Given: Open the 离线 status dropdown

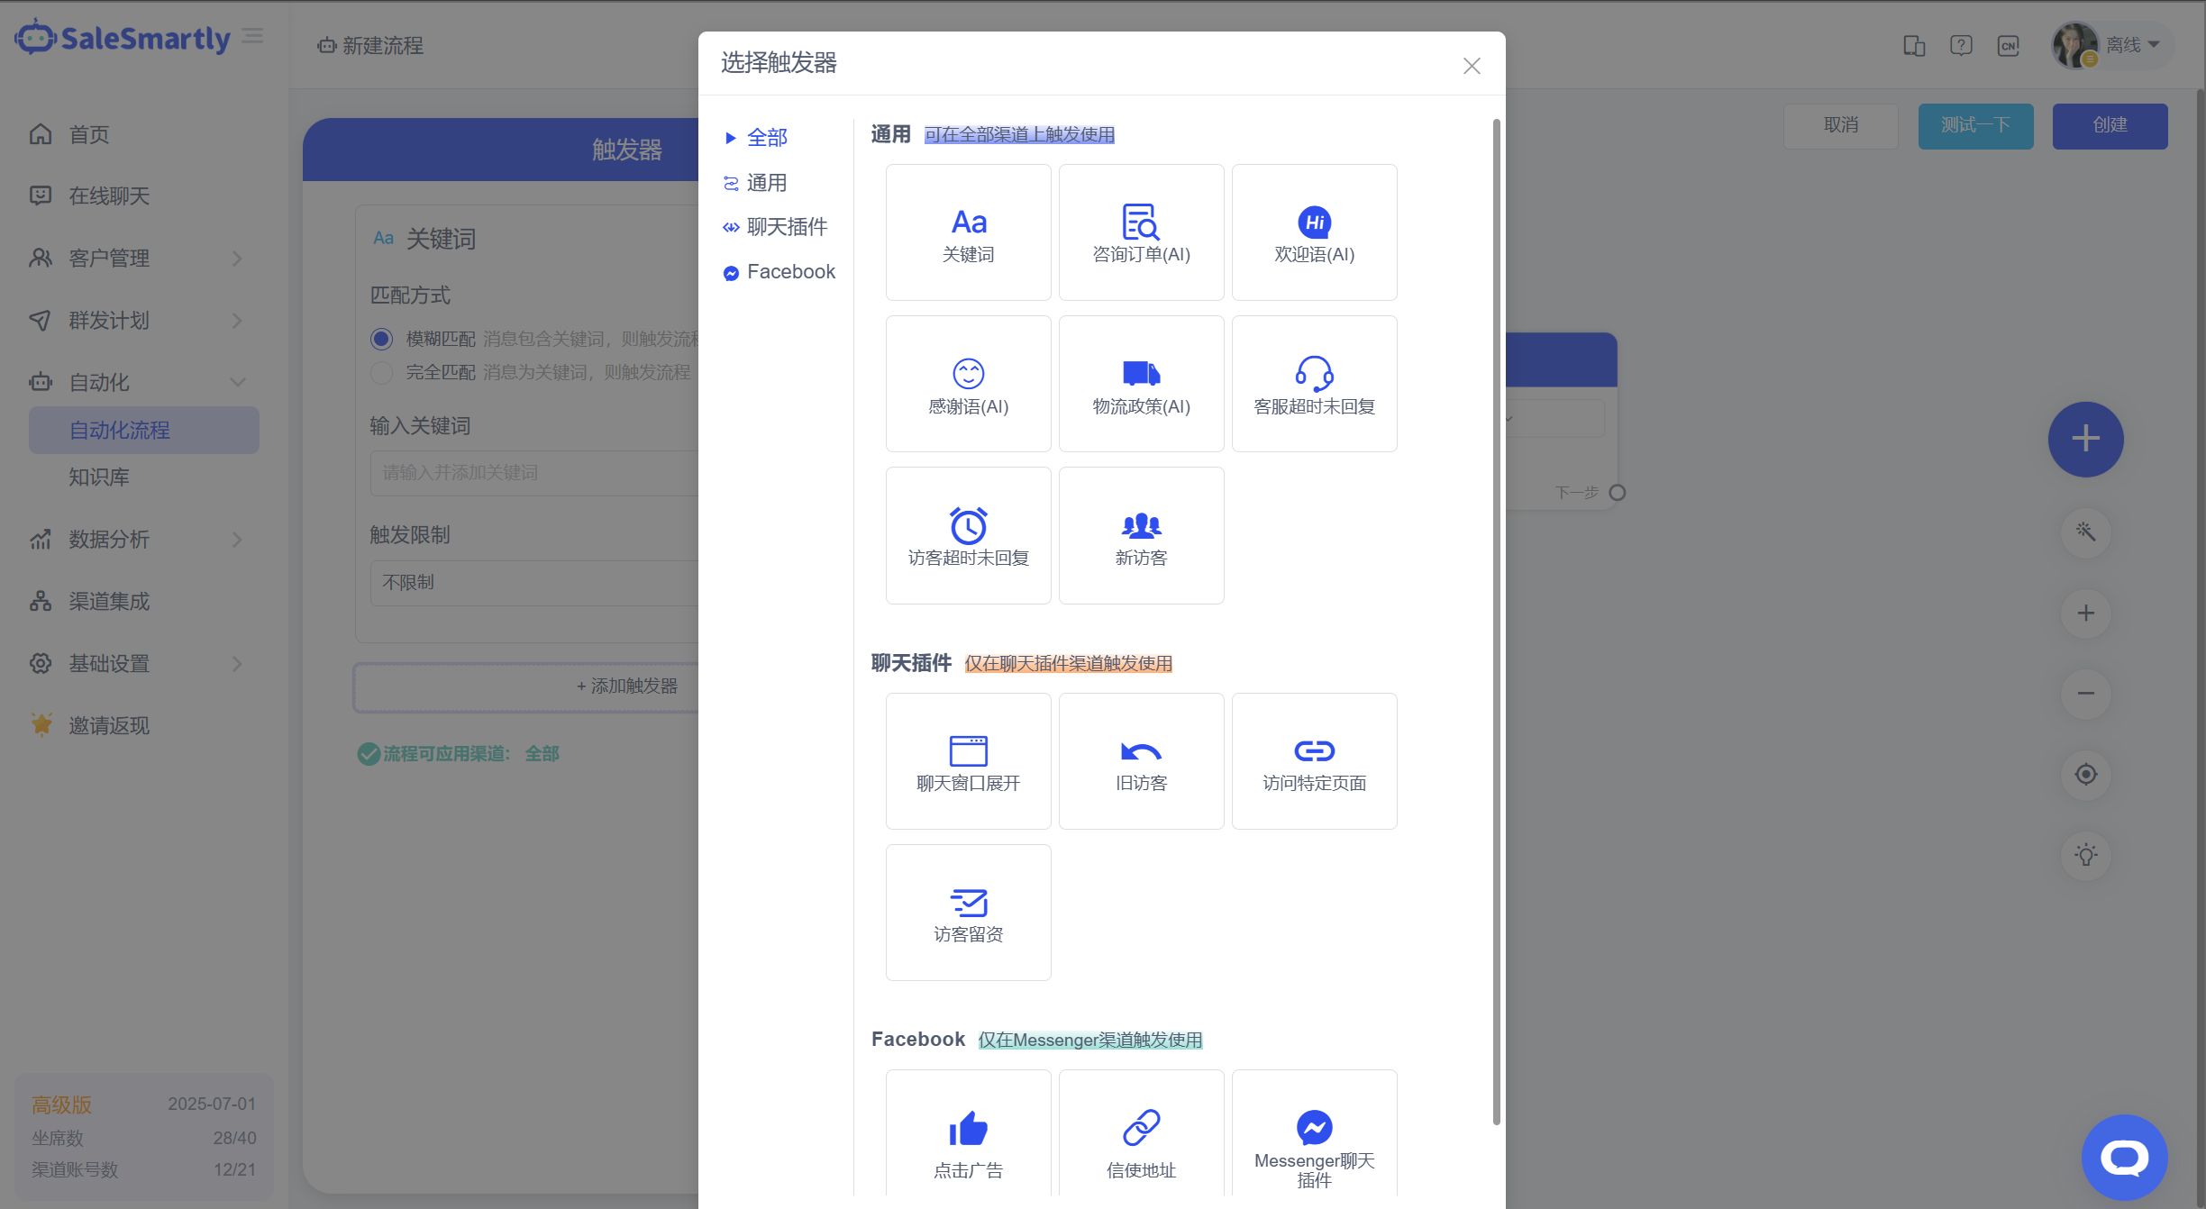Looking at the screenshot, I should tap(2131, 45).
